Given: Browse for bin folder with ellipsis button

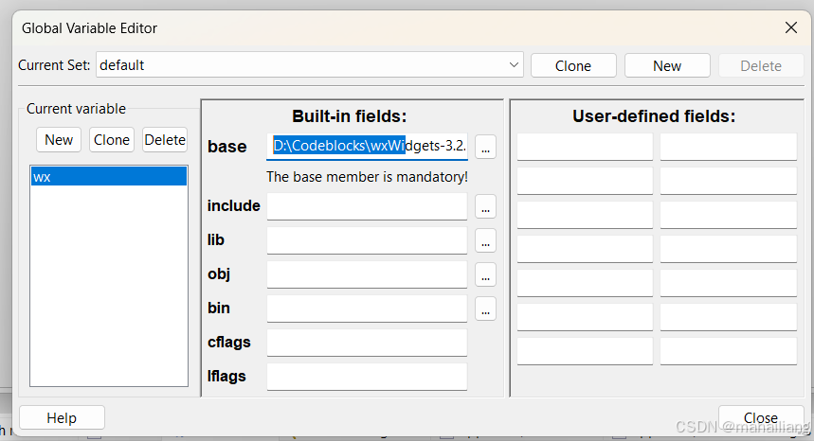Looking at the screenshot, I should (485, 309).
